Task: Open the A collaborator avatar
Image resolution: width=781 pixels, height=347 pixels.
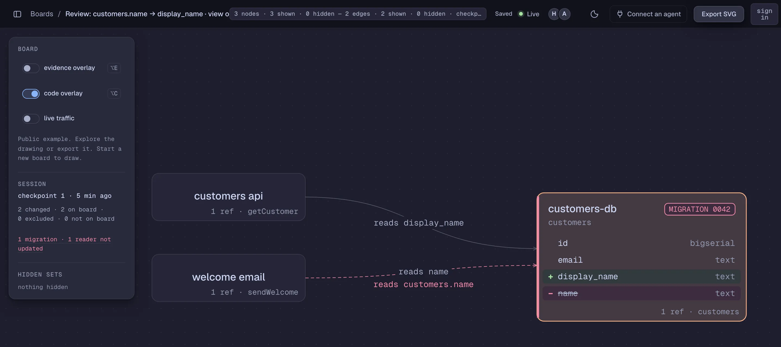Action: pyautogui.click(x=564, y=14)
